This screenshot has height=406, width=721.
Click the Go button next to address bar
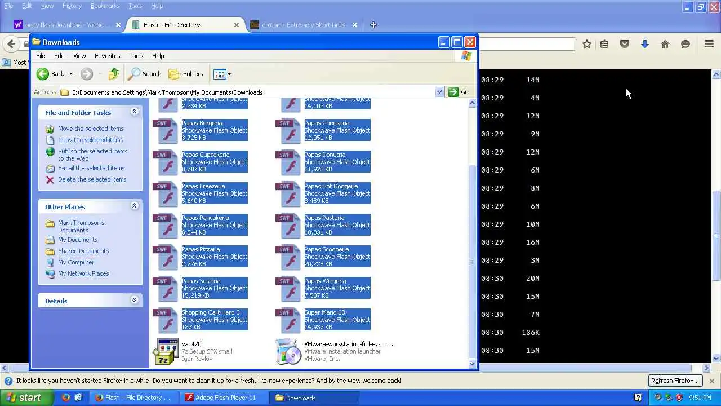point(459,92)
